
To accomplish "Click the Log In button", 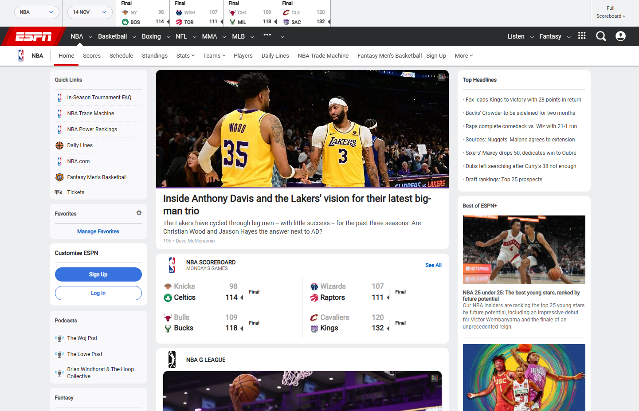I will [98, 293].
